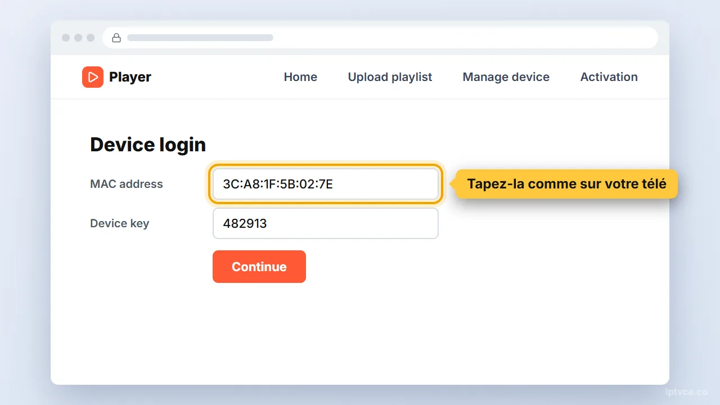Open the Manage device page
This screenshot has height=405, width=720.
(x=506, y=77)
